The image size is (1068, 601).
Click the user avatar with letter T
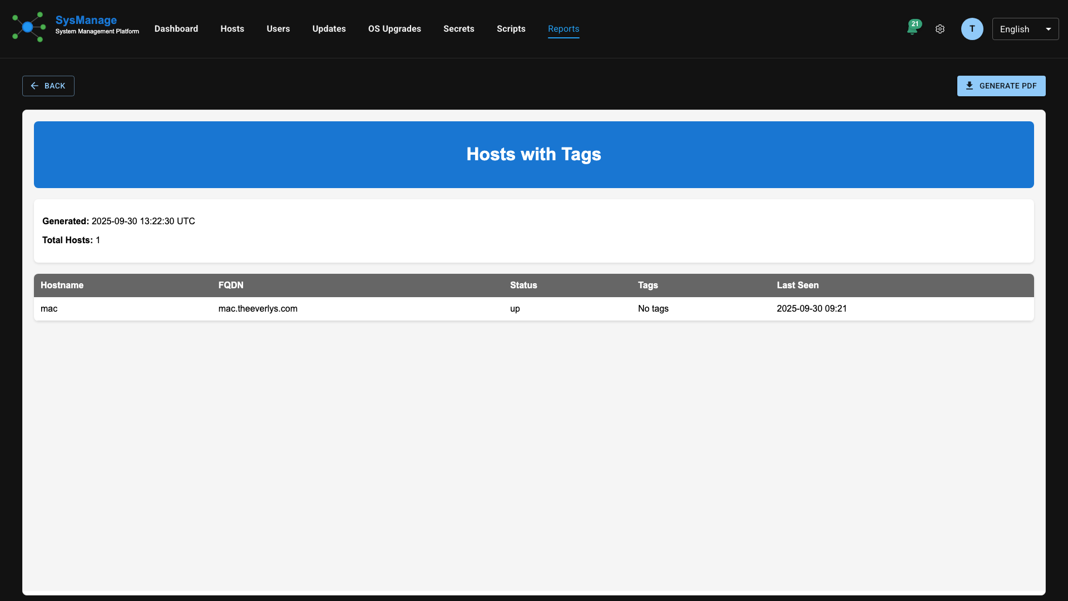(972, 29)
